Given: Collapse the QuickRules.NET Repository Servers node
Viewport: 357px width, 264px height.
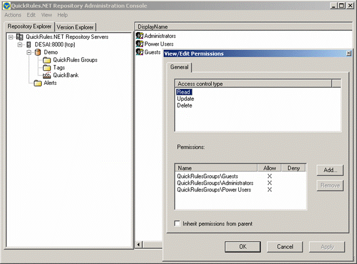Looking at the screenshot, I should tap(11, 37).
